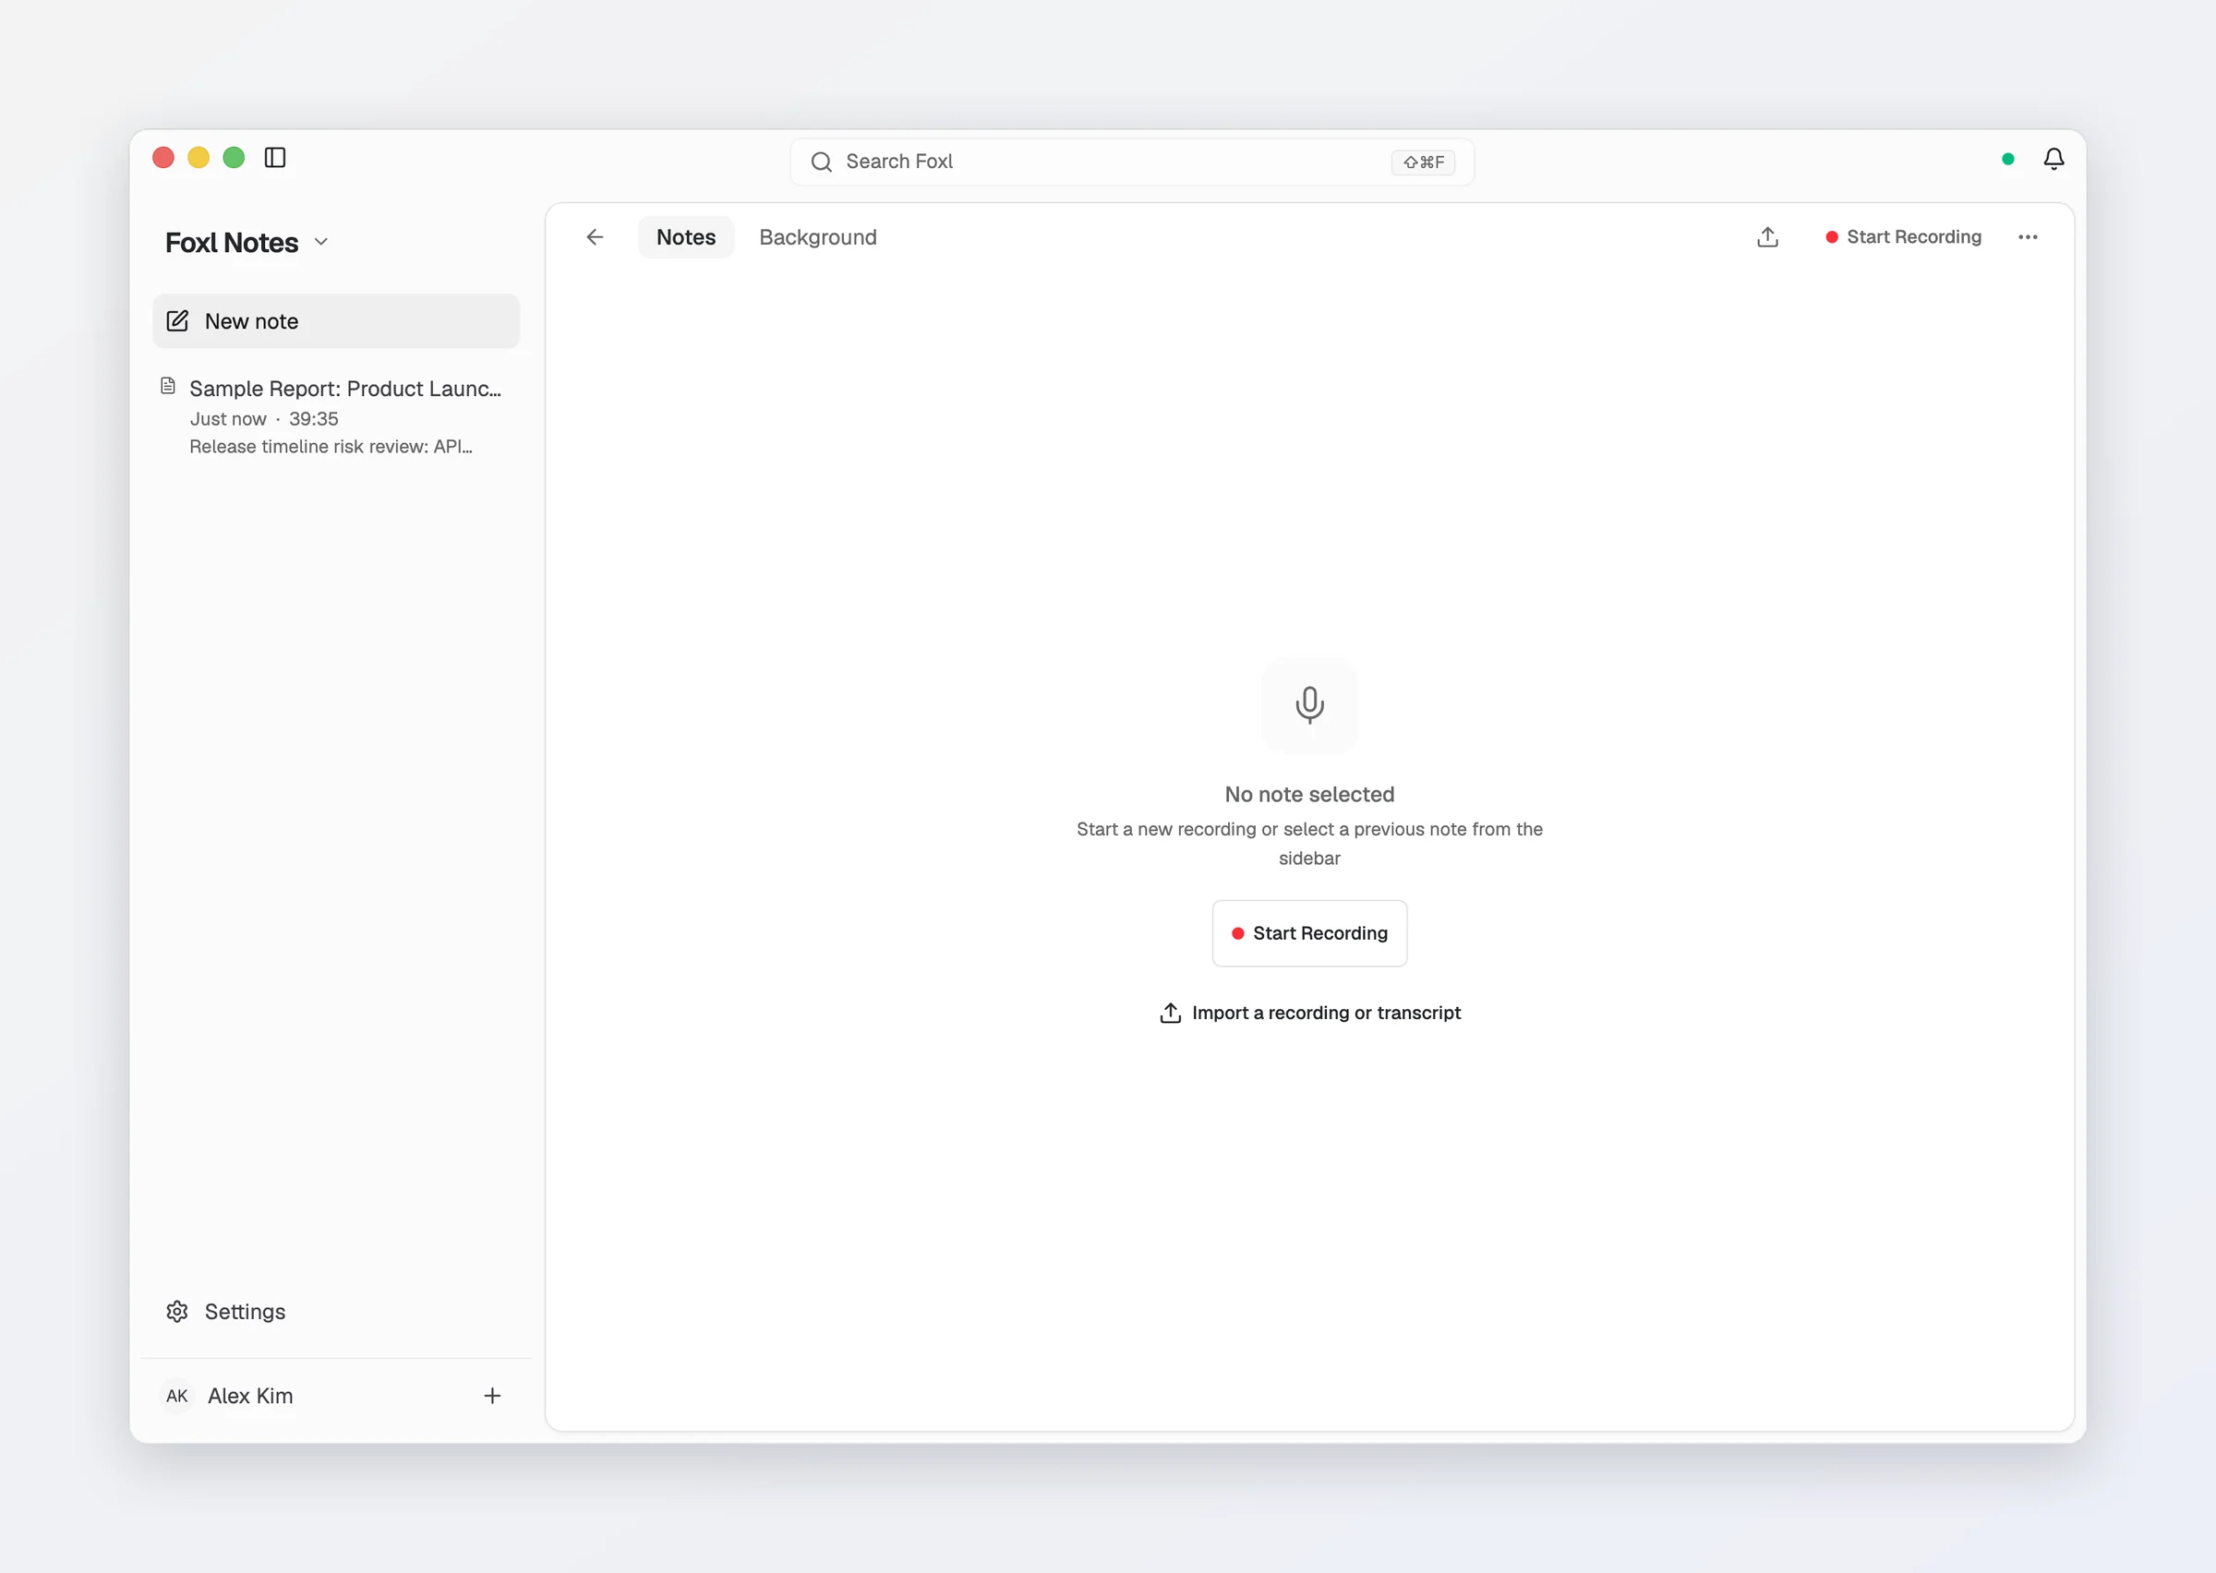Switch to the Notes tab
The width and height of the screenshot is (2216, 1573).
686,237
